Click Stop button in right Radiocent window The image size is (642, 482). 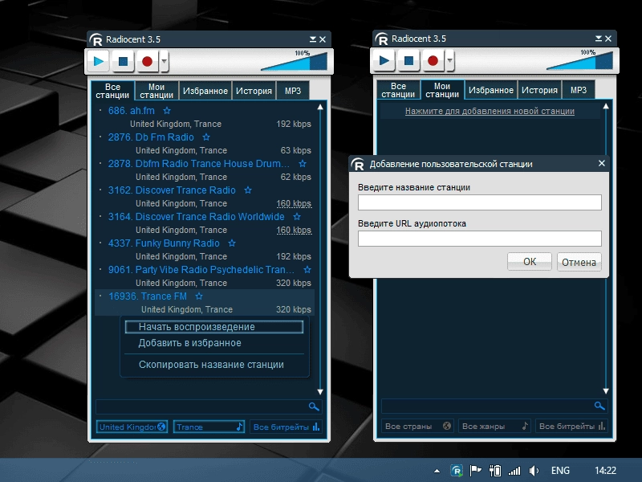click(x=408, y=61)
